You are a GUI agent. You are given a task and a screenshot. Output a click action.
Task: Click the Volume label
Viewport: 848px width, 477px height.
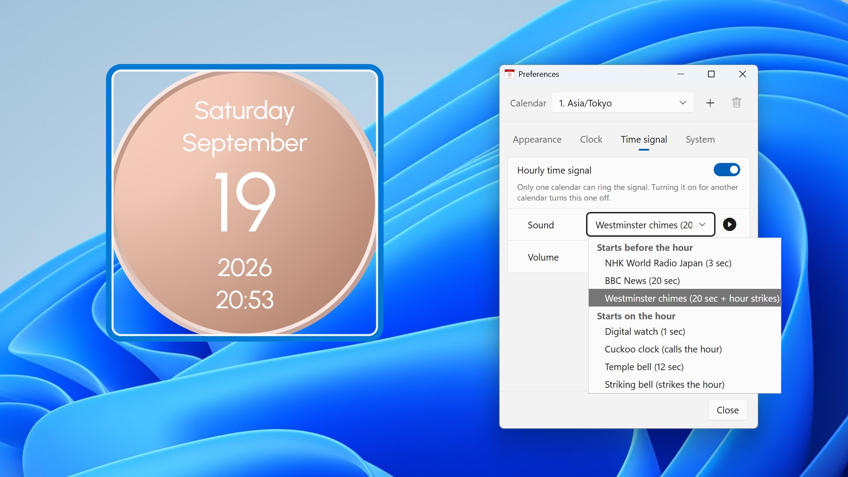coord(543,257)
